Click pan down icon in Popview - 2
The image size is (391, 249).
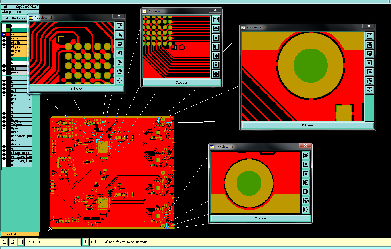point(120,44)
